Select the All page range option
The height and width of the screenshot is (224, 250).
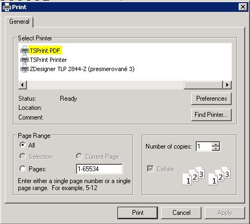click(22, 145)
